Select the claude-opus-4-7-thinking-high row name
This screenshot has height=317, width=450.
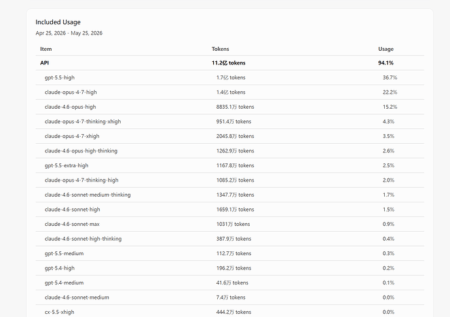[x=82, y=180]
